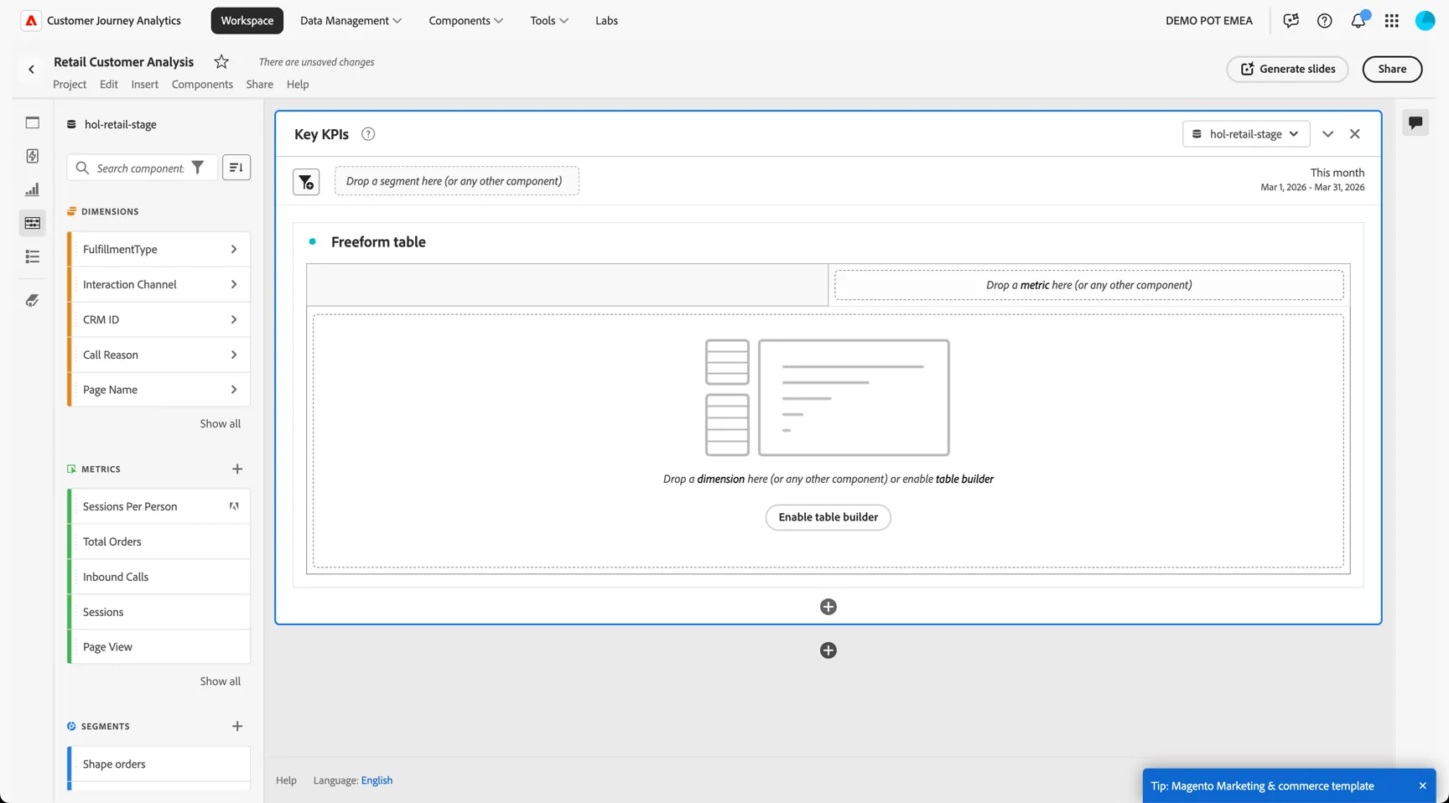Click the Adobe logo icon
This screenshot has width=1449, height=803.
31,21
